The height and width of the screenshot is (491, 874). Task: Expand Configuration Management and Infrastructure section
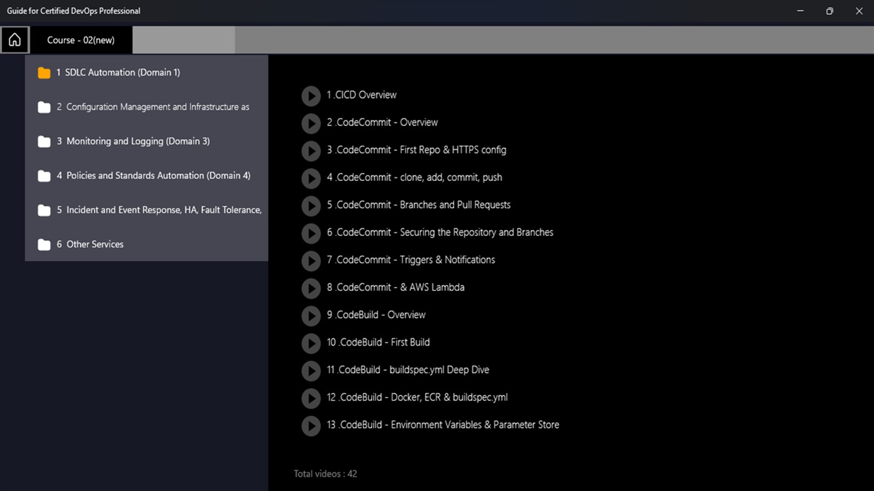pos(156,107)
